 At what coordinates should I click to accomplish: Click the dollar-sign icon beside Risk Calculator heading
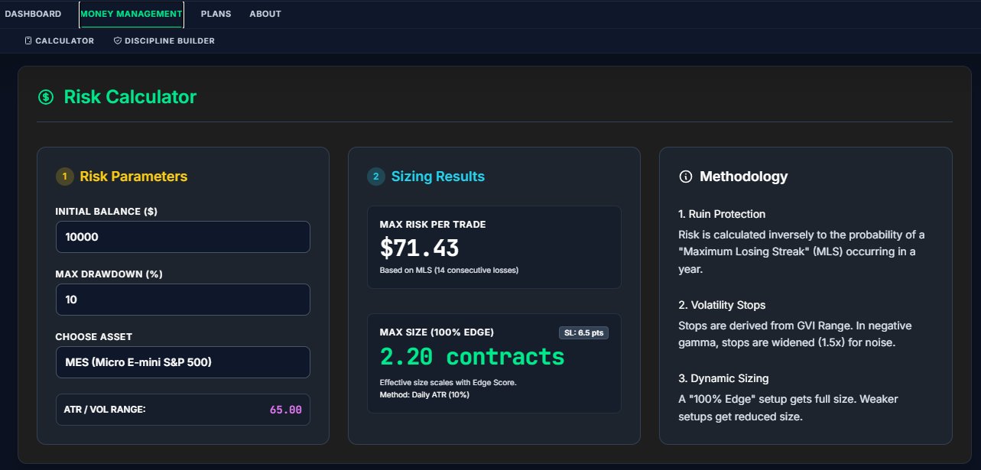pos(46,96)
